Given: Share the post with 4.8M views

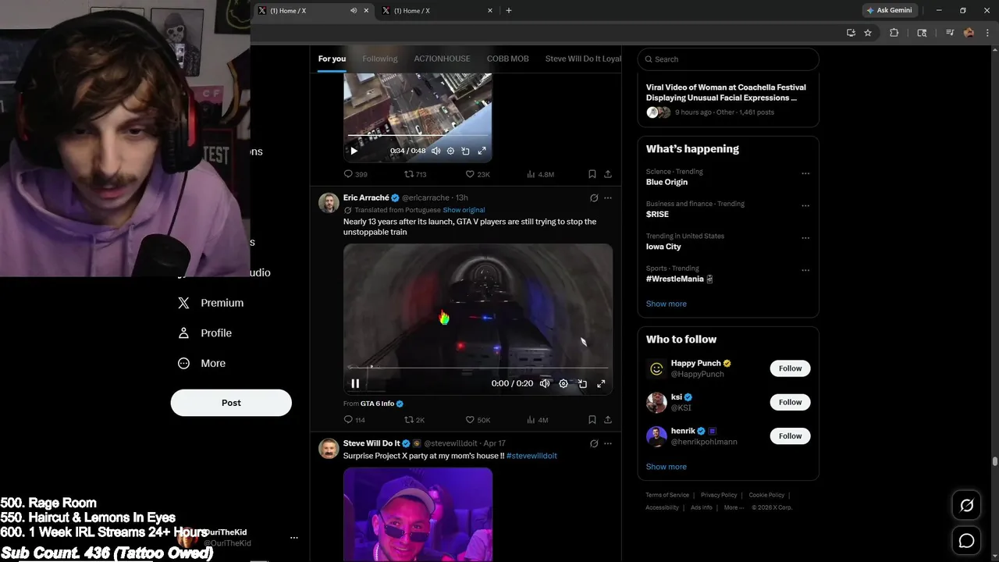Looking at the screenshot, I should pyautogui.click(x=608, y=174).
